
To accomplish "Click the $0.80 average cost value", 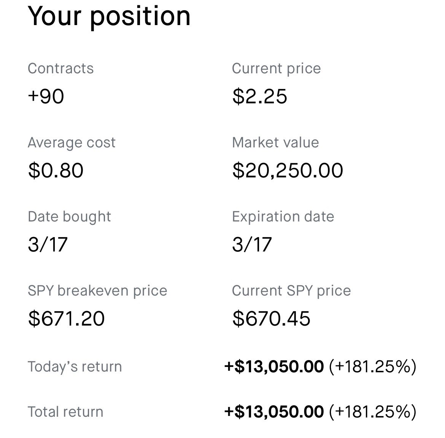I will click(56, 170).
